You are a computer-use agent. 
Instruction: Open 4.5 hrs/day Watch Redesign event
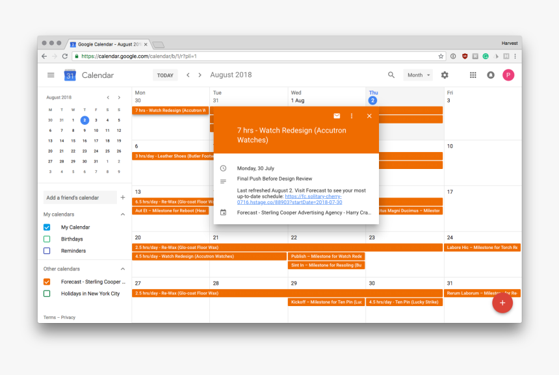(209, 256)
